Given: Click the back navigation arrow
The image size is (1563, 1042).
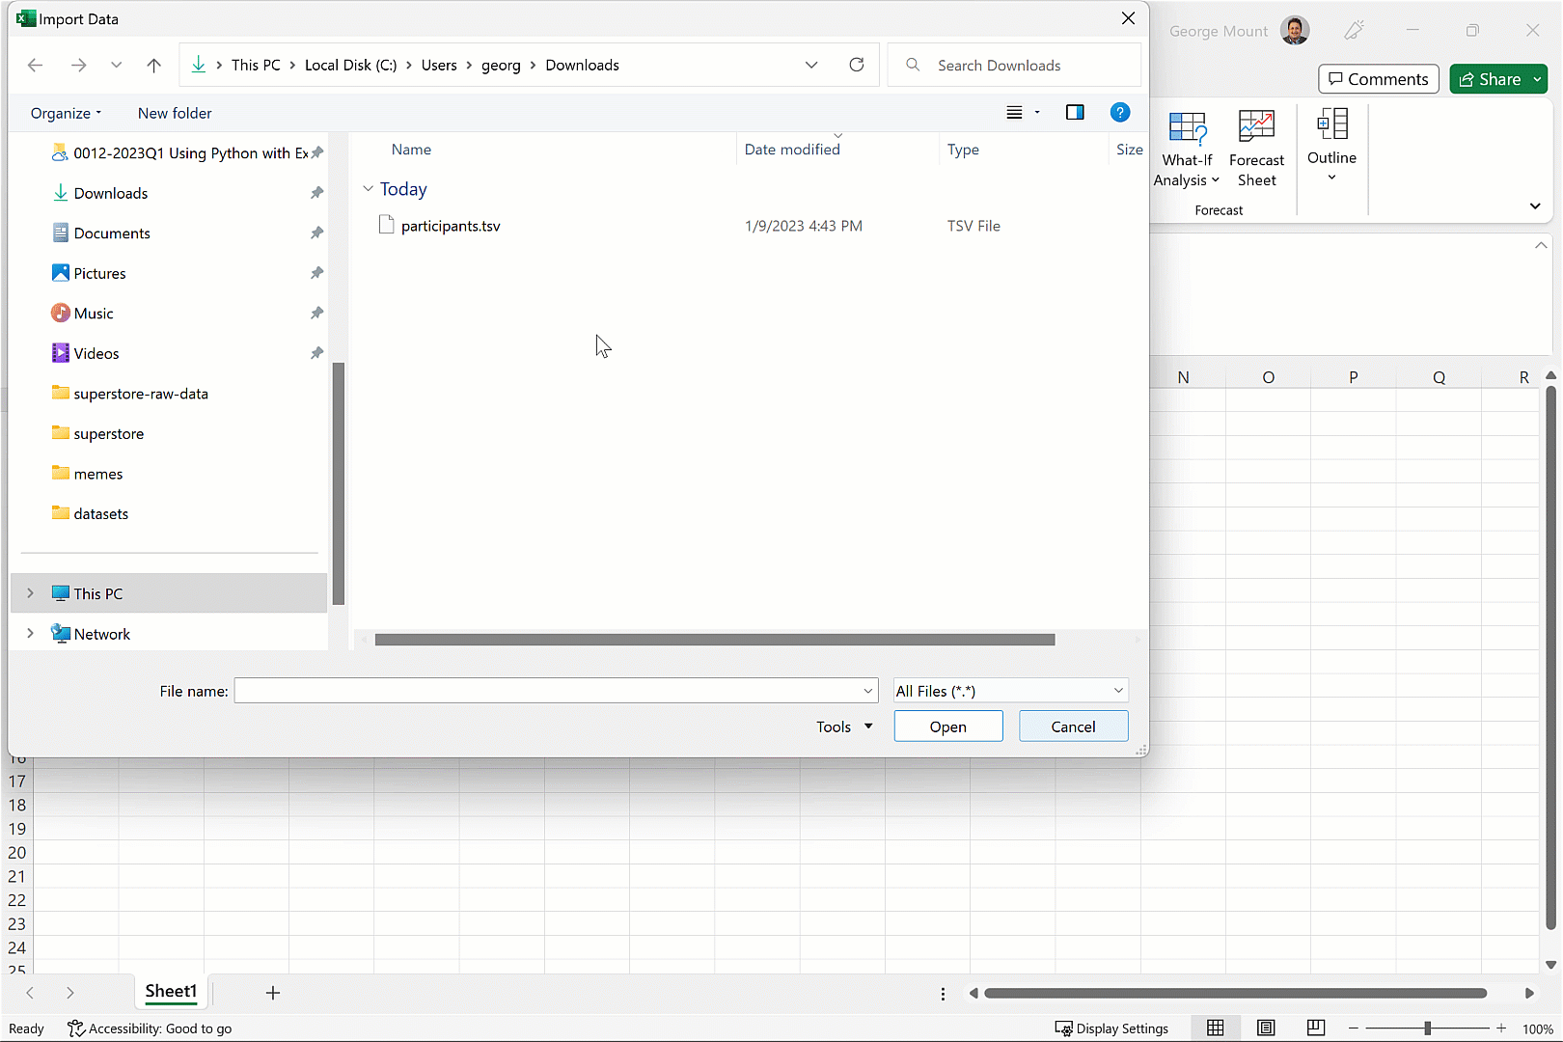Looking at the screenshot, I should [x=35, y=65].
